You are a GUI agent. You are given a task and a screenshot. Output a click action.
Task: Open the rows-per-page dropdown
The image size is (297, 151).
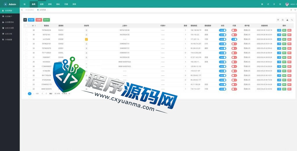coord(66,94)
